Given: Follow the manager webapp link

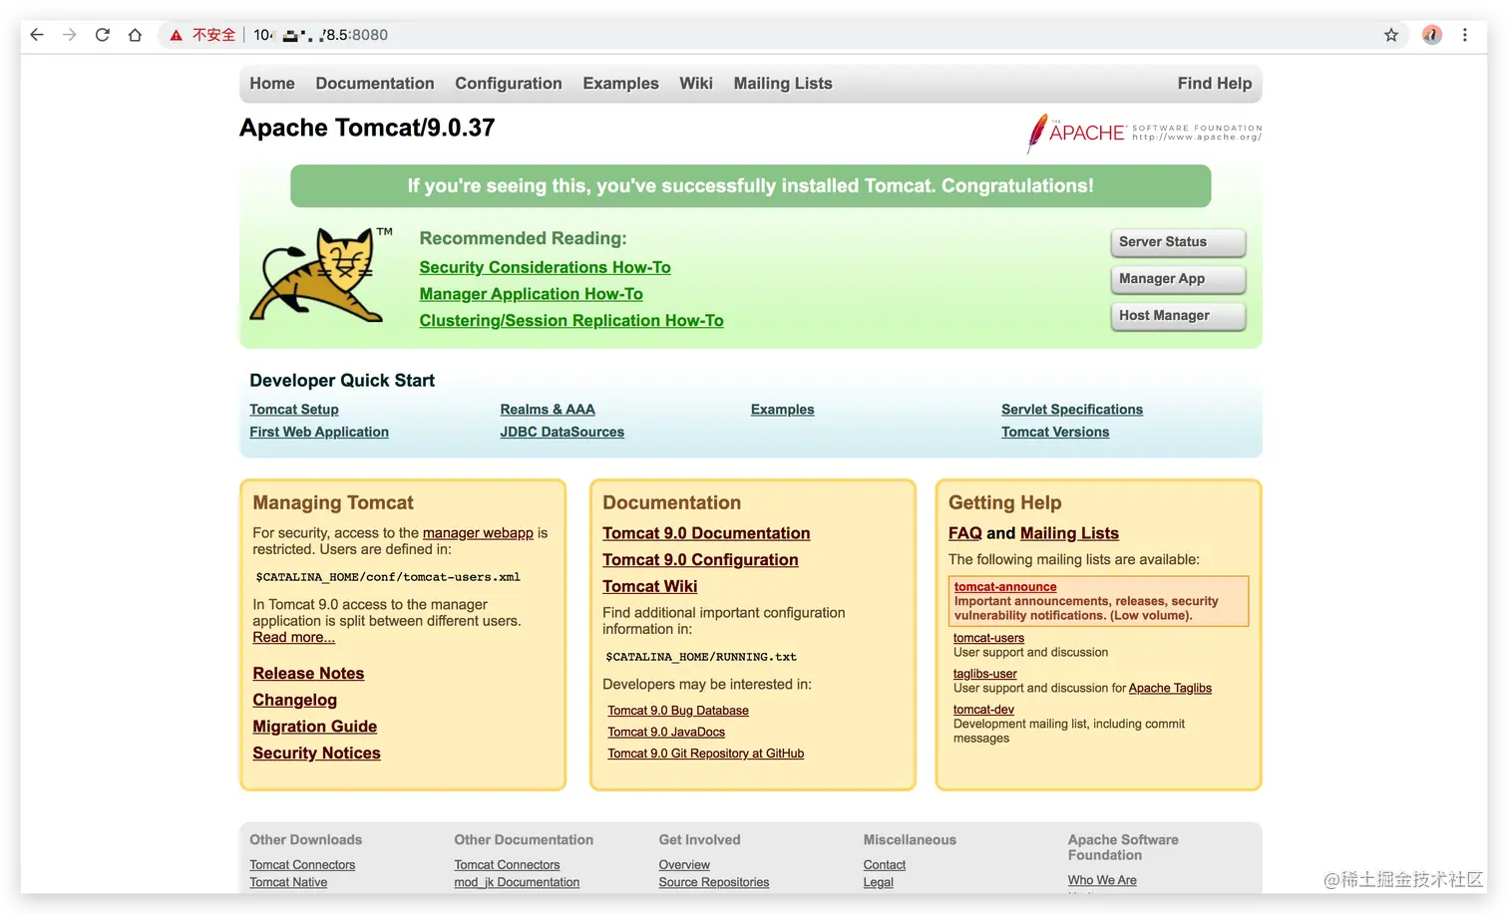Looking at the screenshot, I should 478,533.
